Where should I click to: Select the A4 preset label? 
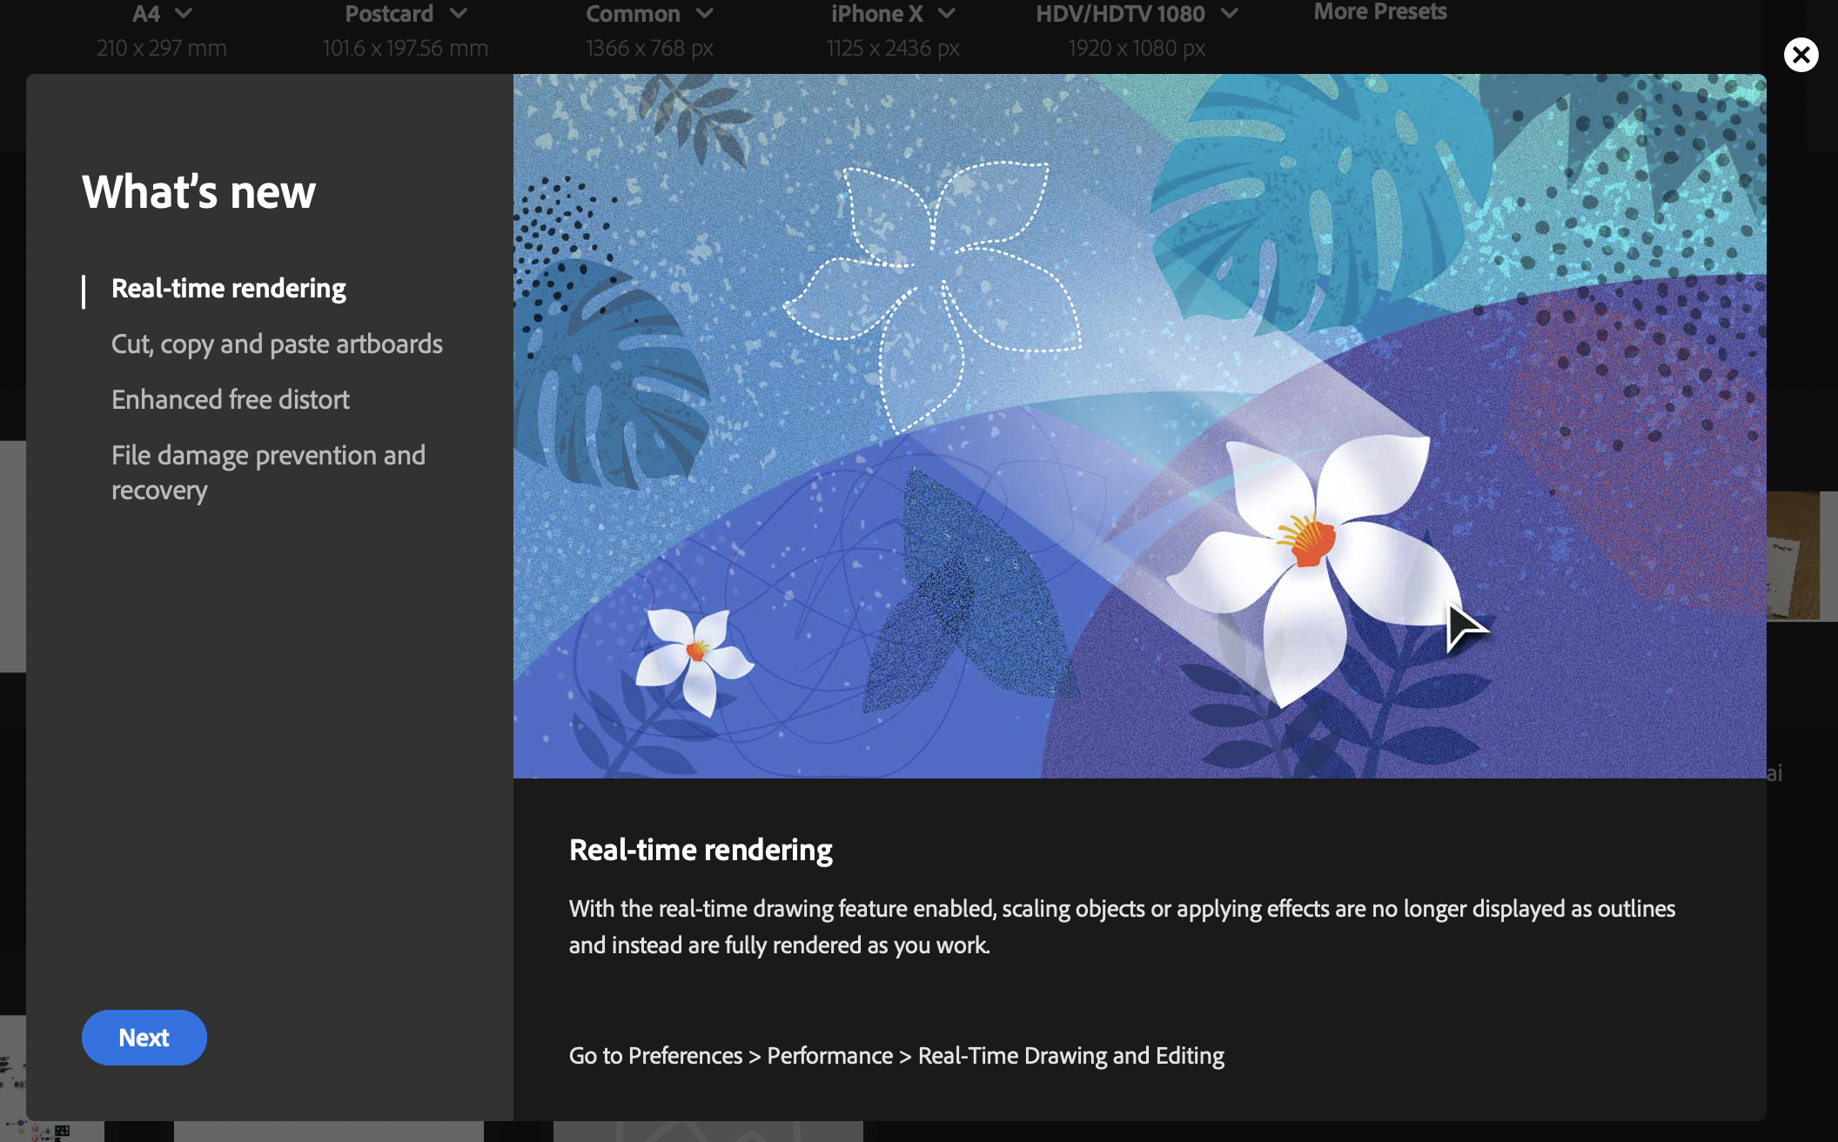tap(146, 14)
